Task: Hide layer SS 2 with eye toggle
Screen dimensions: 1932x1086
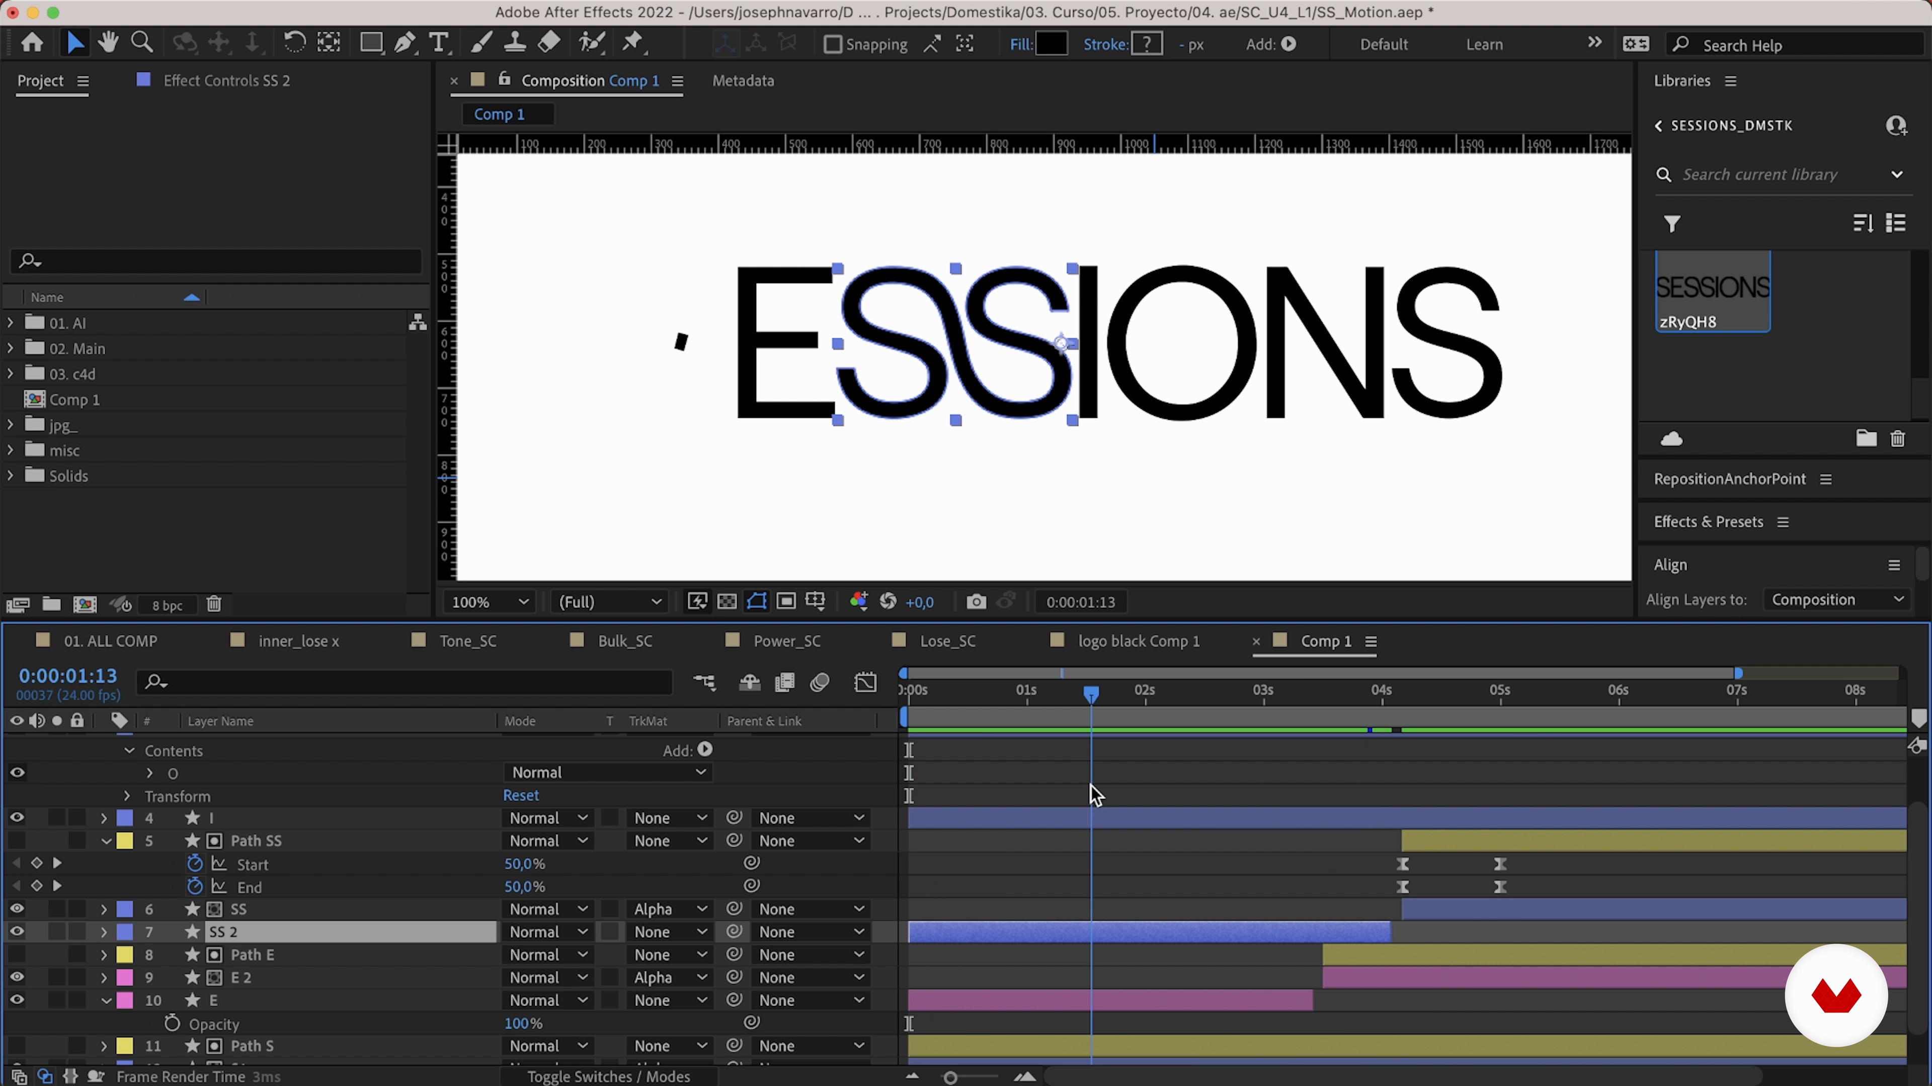Action: pos(17,932)
